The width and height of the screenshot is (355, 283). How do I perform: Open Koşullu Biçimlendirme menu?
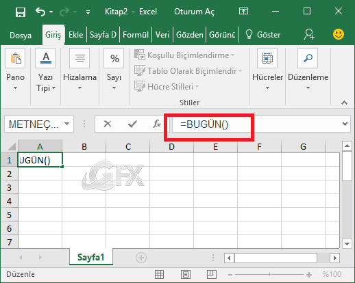(x=184, y=55)
